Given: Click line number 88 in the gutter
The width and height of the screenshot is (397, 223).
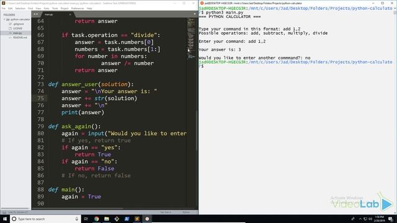Looking at the screenshot, I should tap(40, 190).
